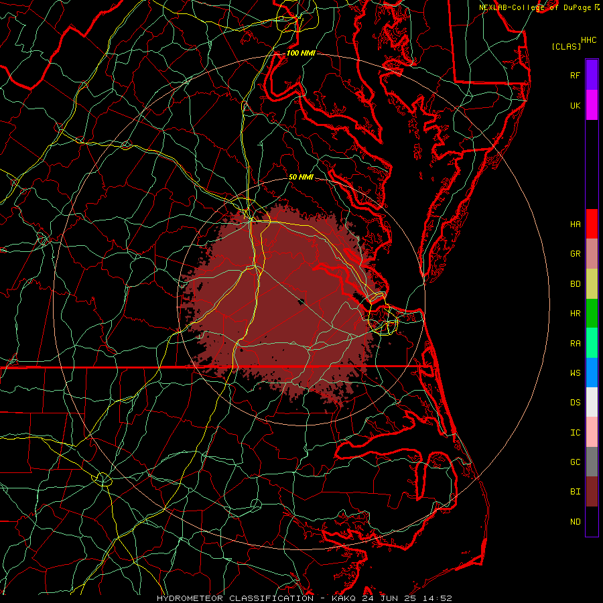Click the "GC" legend label
The width and height of the screenshot is (603, 603).
pyautogui.click(x=575, y=462)
